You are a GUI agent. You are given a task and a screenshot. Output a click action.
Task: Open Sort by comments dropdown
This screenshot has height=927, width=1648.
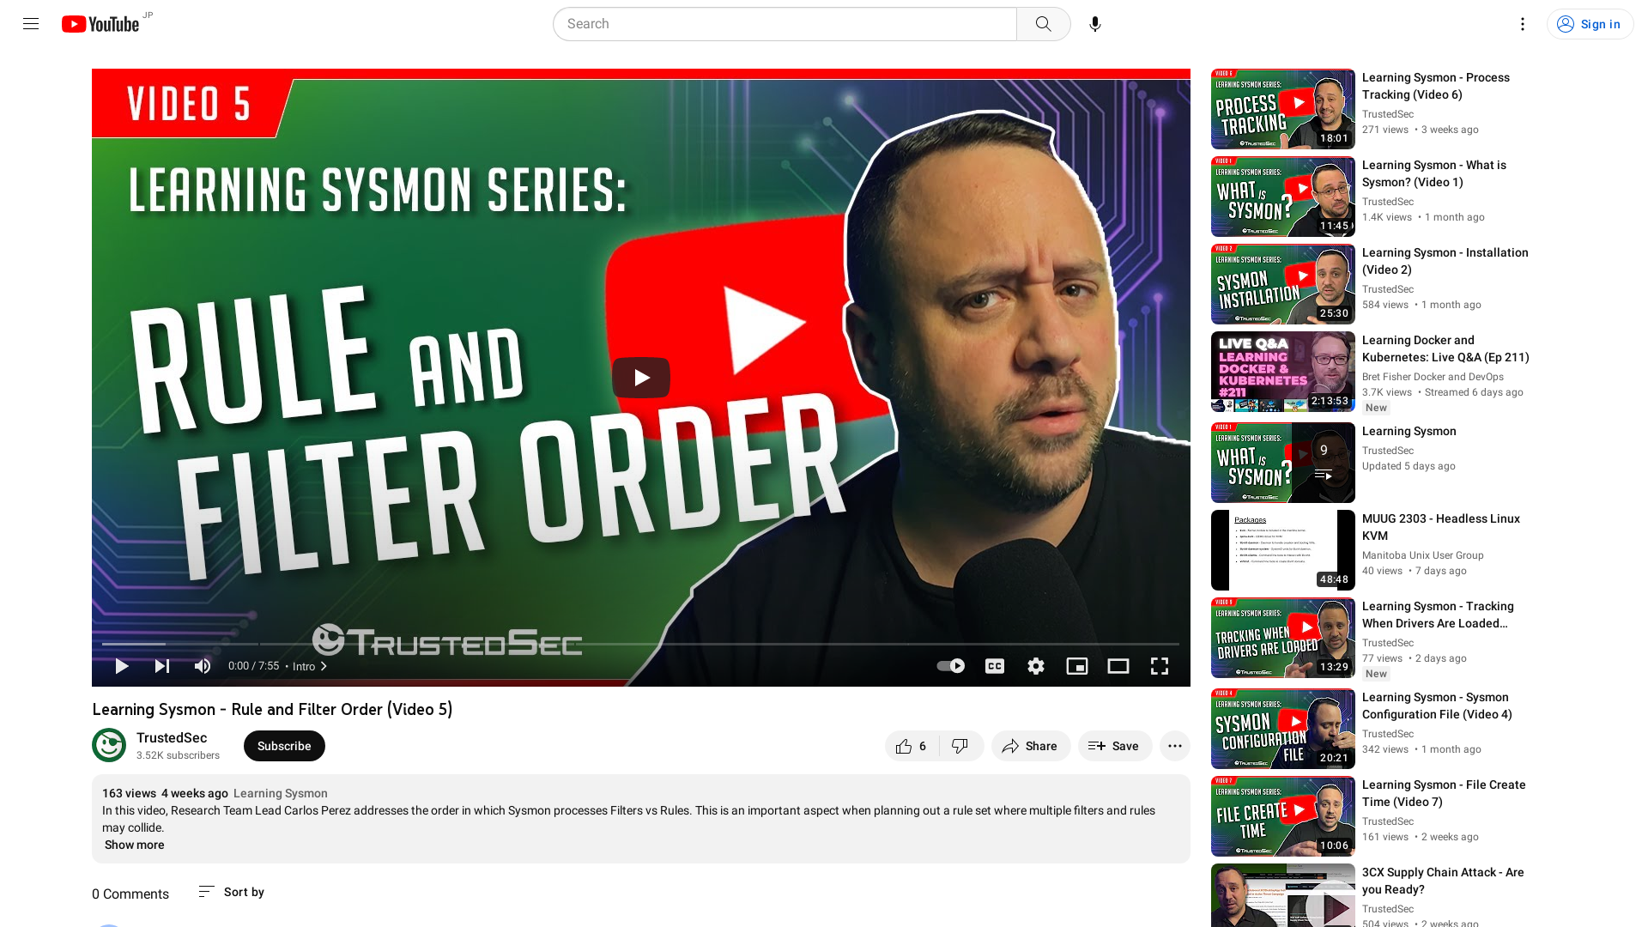(x=231, y=891)
